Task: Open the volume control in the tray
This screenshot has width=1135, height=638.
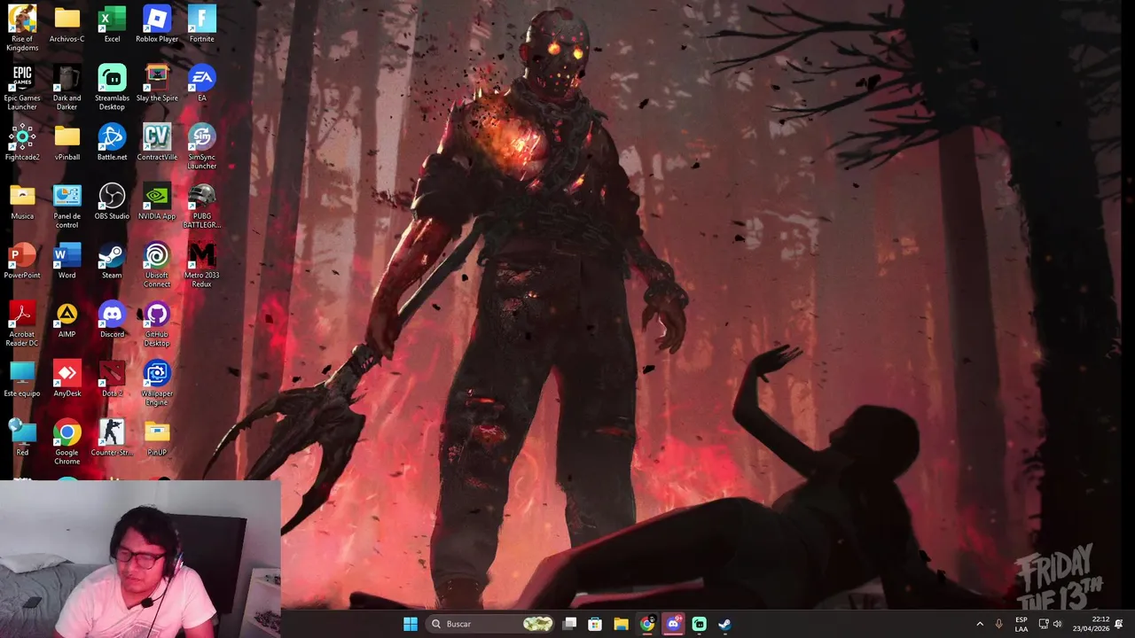Action: [x=1057, y=624]
